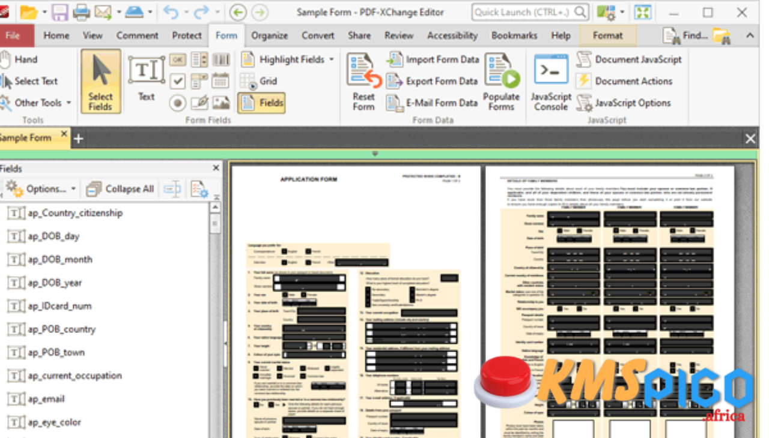Screen dimensions: 769x438
Task: Open Document JavaScript
Action: (x=629, y=59)
